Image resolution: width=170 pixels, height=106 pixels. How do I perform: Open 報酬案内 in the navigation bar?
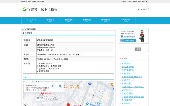(87, 20)
